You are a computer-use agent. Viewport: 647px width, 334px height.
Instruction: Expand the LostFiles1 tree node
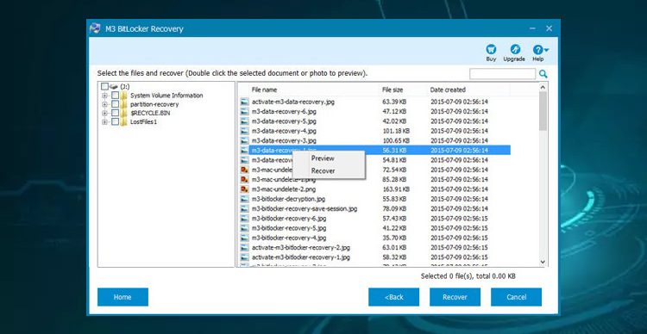pyautogui.click(x=104, y=122)
